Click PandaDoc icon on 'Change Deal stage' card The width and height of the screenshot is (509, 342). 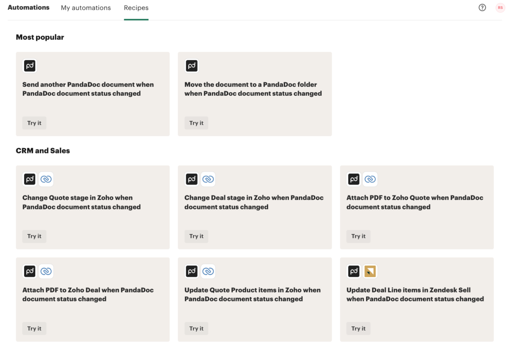(x=192, y=179)
